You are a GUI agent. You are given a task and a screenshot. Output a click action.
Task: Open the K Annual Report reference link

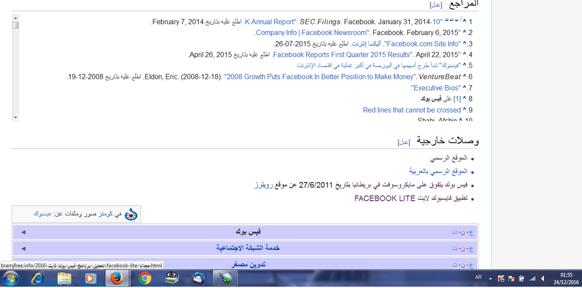[270, 22]
